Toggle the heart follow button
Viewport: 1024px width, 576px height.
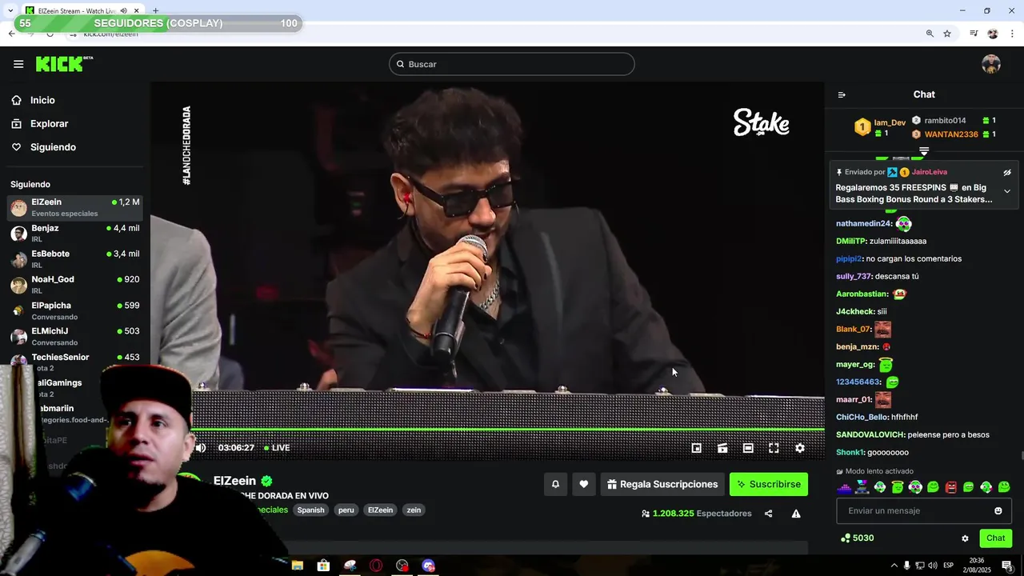point(584,484)
